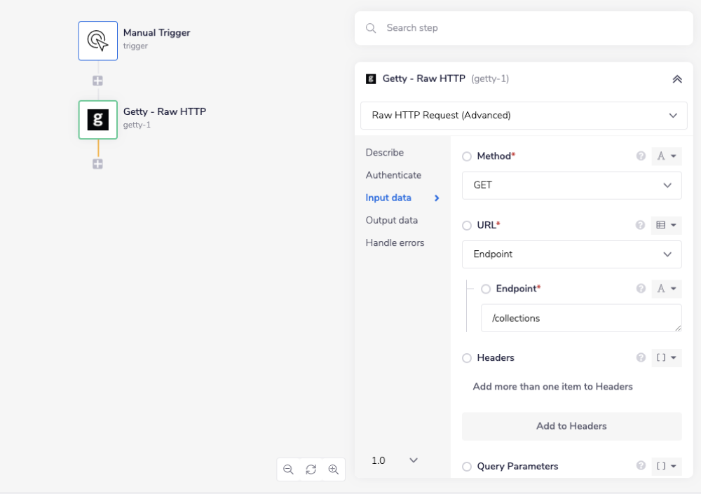Collapse the Getty step properties panel
The image size is (701, 494).
point(677,79)
